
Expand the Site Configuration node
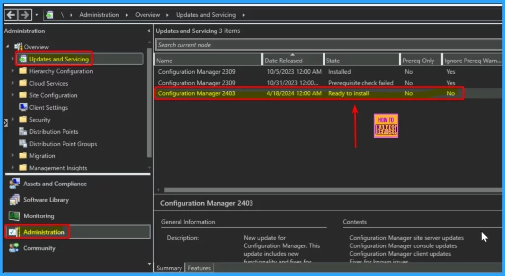coord(12,95)
